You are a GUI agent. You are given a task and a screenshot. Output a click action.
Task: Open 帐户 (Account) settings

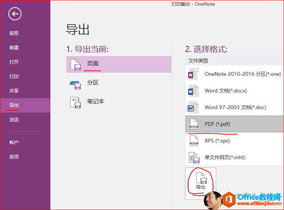click(14, 143)
